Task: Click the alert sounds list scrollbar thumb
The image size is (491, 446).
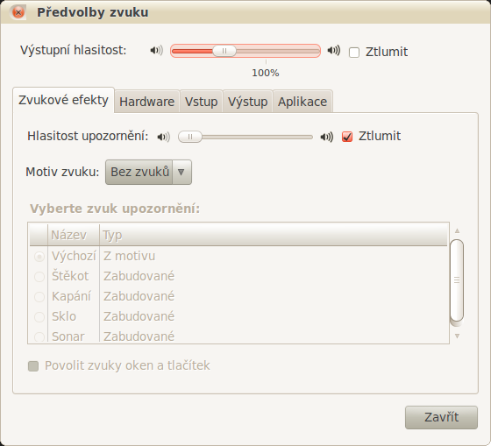Action: (457, 280)
